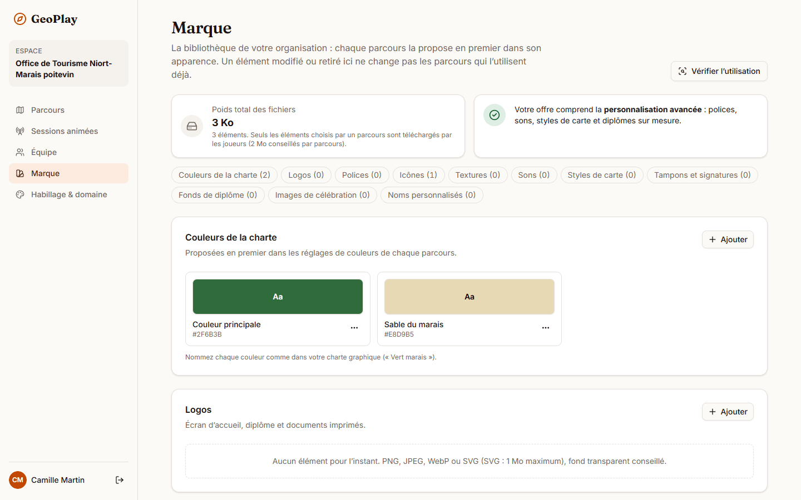The width and height of the screenshot is (801, 500).
Task: Jump to Couleurs de la charte (2) section
Action: (x=224, y=175)
